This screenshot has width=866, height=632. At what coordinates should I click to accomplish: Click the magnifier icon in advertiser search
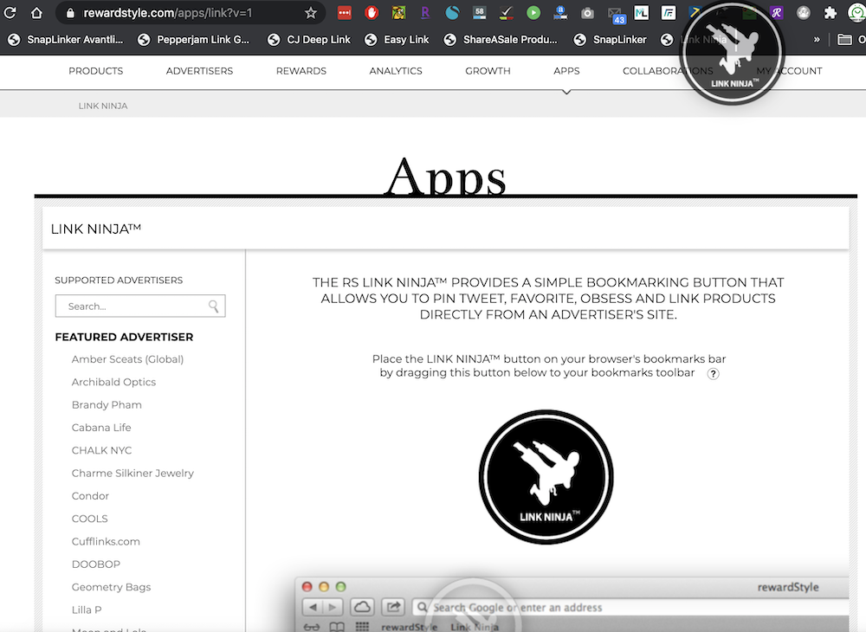tap(213, 306)
